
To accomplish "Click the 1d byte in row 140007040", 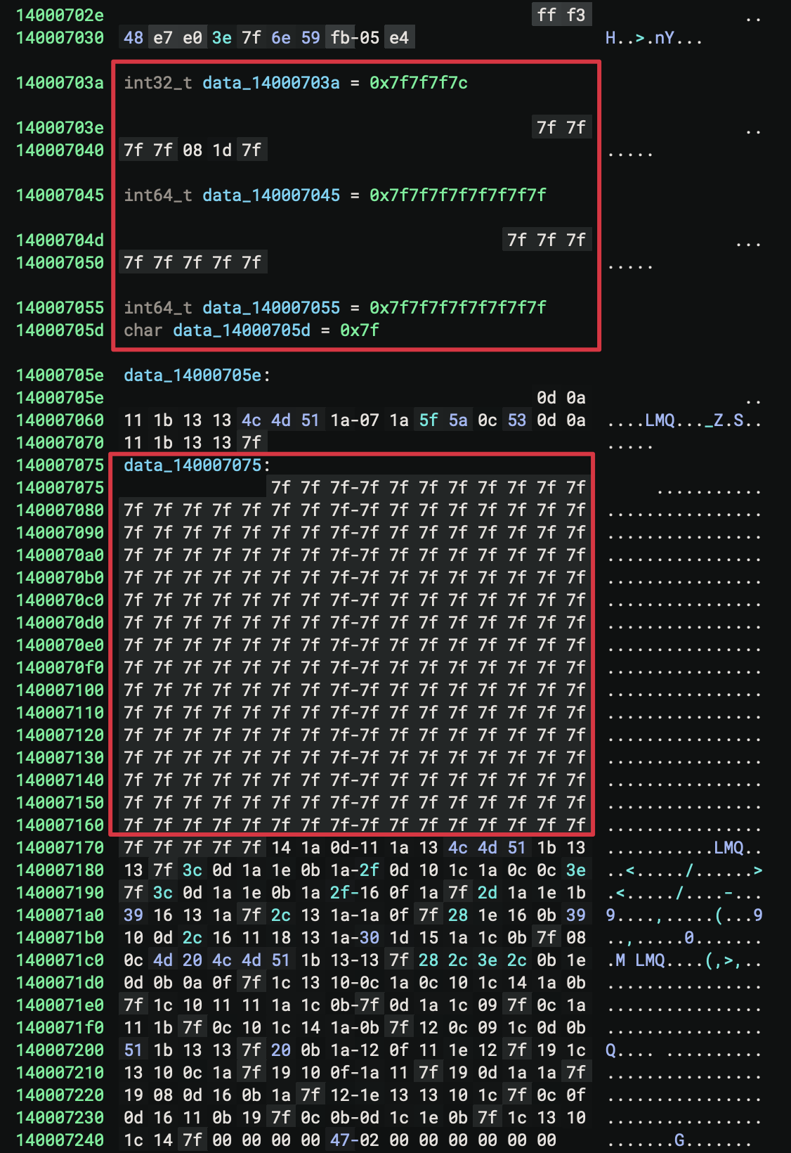I will tap(222, 150).
